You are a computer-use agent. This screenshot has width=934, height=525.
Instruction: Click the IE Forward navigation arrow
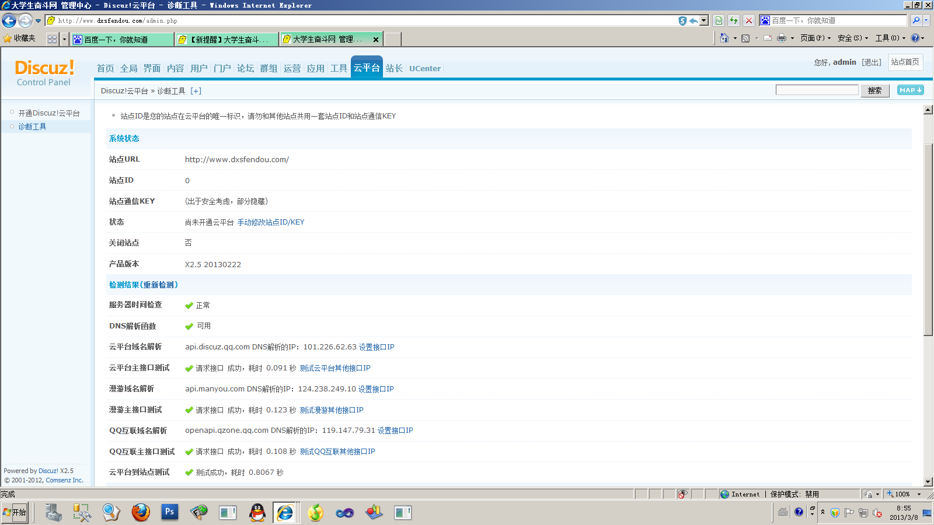click(25, 20)
